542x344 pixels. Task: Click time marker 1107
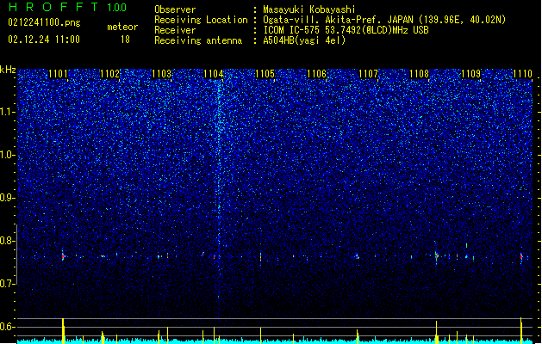coord(369,74)
